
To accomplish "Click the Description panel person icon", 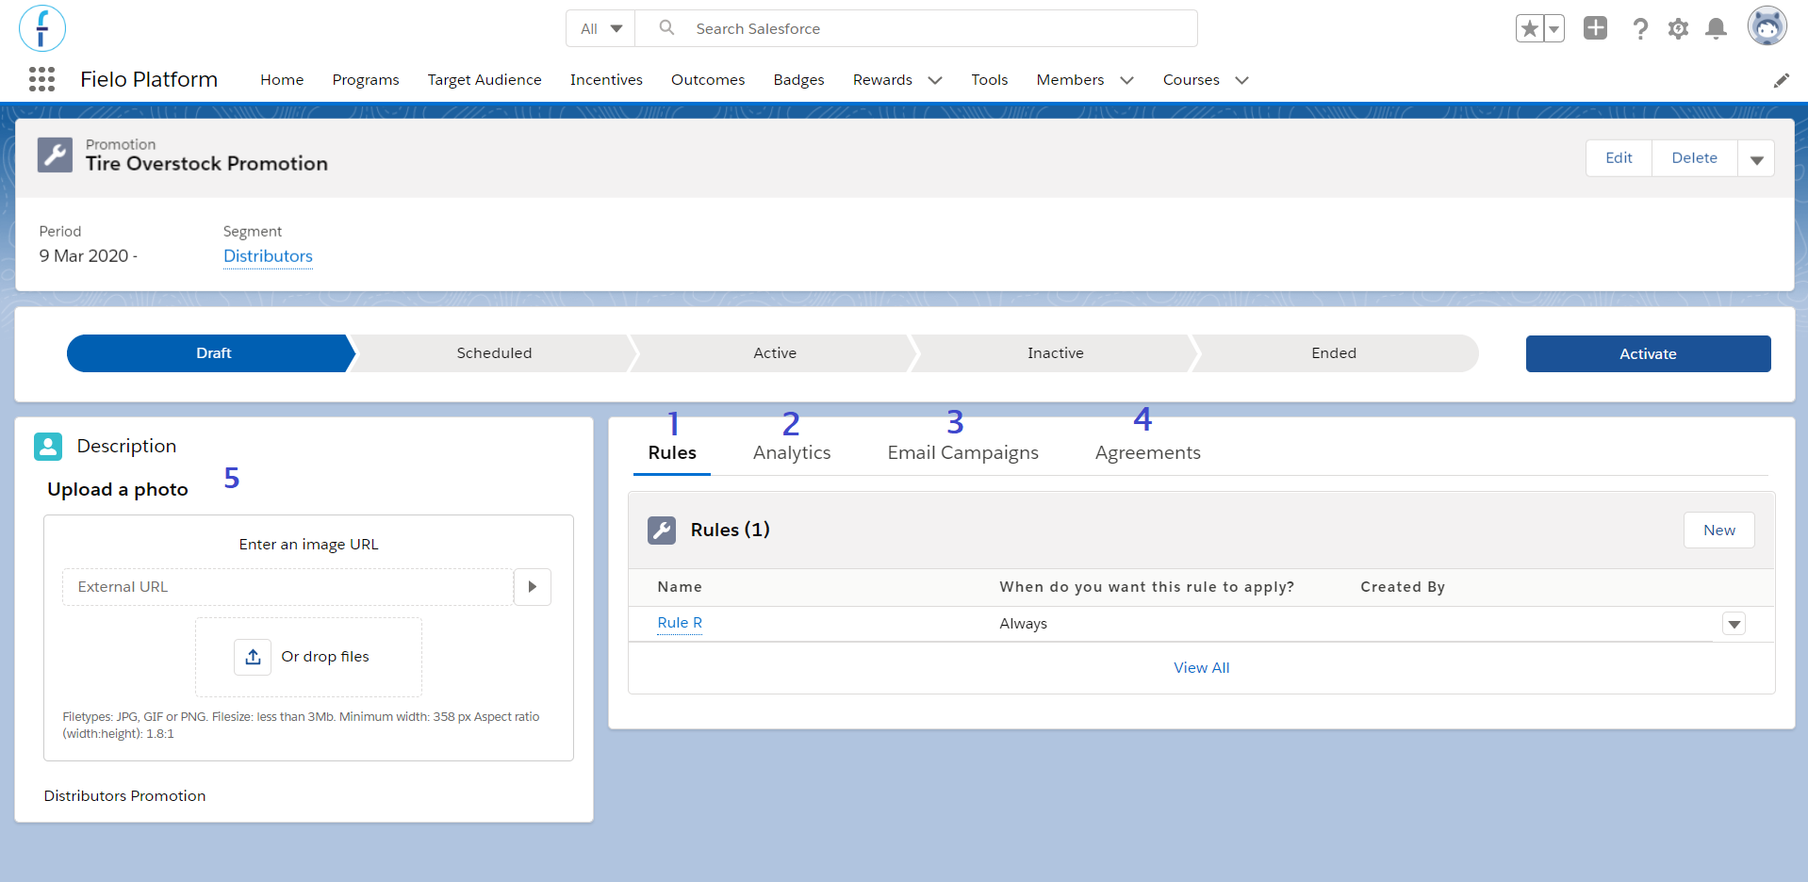I will coord(48,447).
